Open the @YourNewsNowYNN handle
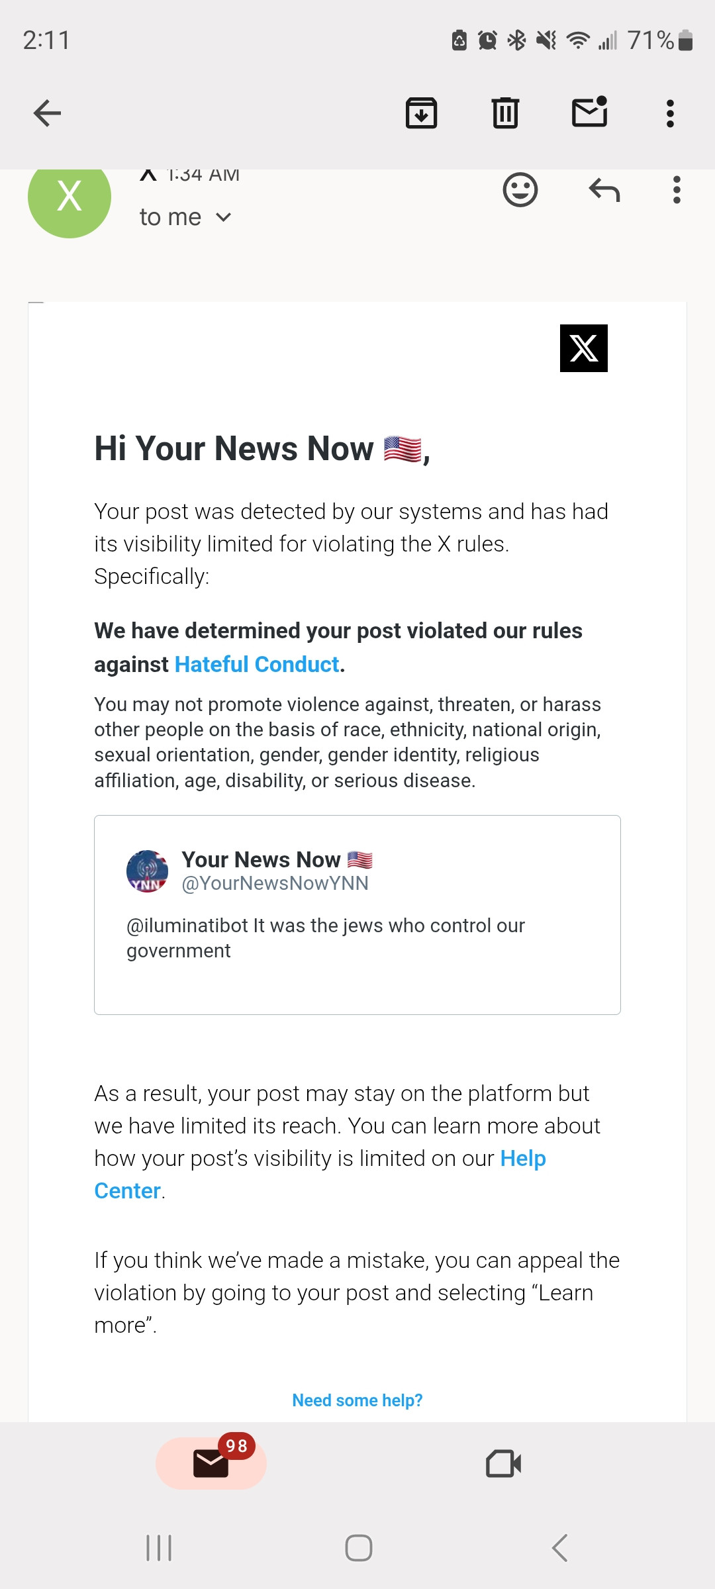 275,883
